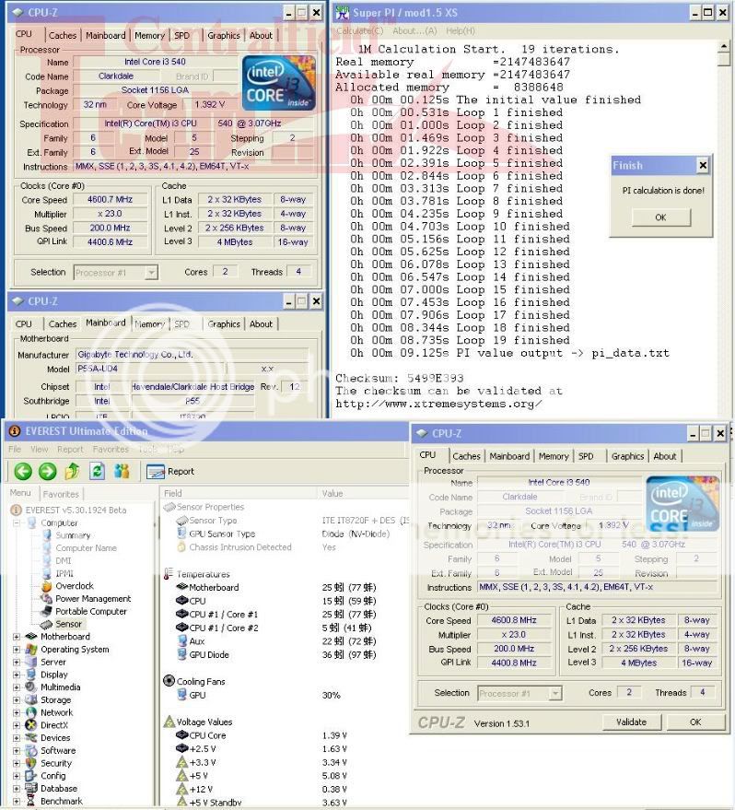Click the Config icon in EVEREST tree
Viewport: 735px width, 810px height.
pyautogui.click(x=31, y=776)
